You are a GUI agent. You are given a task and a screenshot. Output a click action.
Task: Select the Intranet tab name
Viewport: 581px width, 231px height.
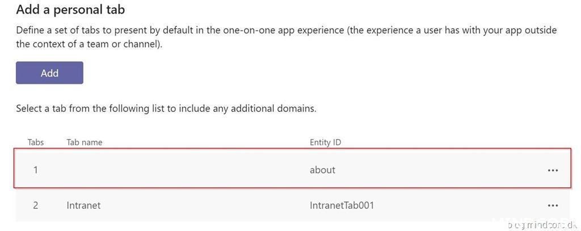[83, 205]
